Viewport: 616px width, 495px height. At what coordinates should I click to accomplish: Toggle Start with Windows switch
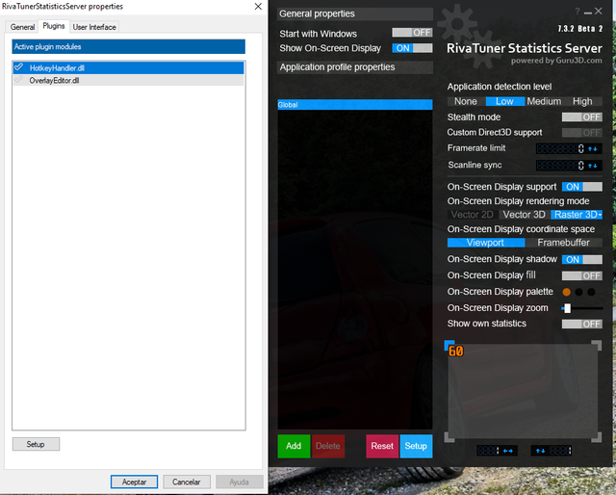(412, 33)
